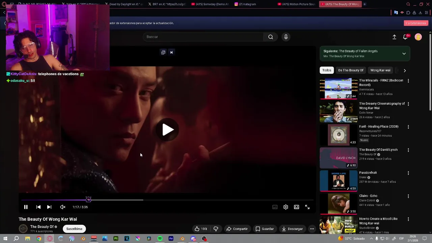The height and width of the screenshot is (243, 432).
Task: Open options for Furil - Healing Place video
Action: tap(408, 127)
